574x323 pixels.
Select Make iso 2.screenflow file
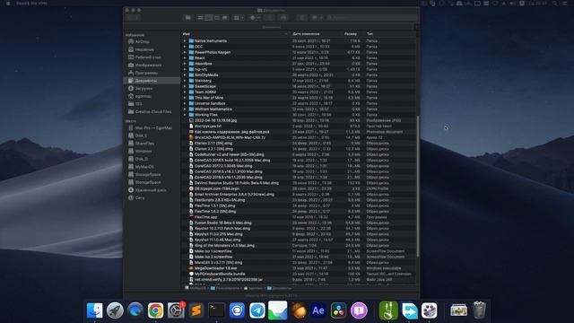pos(299,257)
